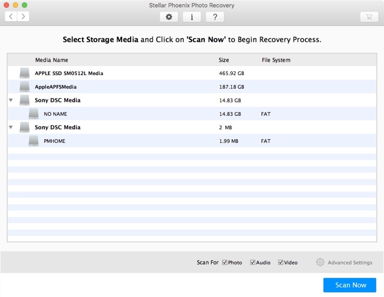Click the FAT file system in the NO NAME row

tap(266, 114)
